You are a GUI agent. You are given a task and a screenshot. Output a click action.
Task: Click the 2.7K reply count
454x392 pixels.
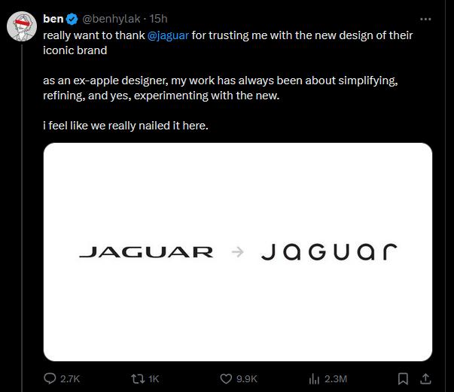tap(70, 379)
